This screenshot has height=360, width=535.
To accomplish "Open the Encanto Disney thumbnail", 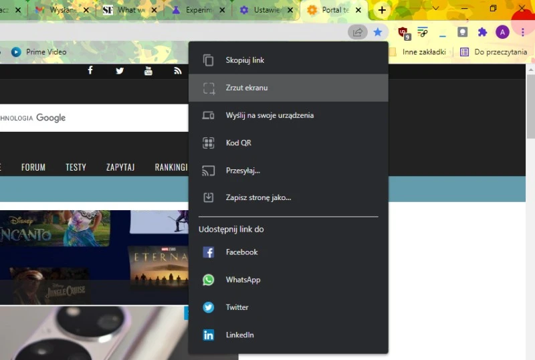I will tap(55, 228).
